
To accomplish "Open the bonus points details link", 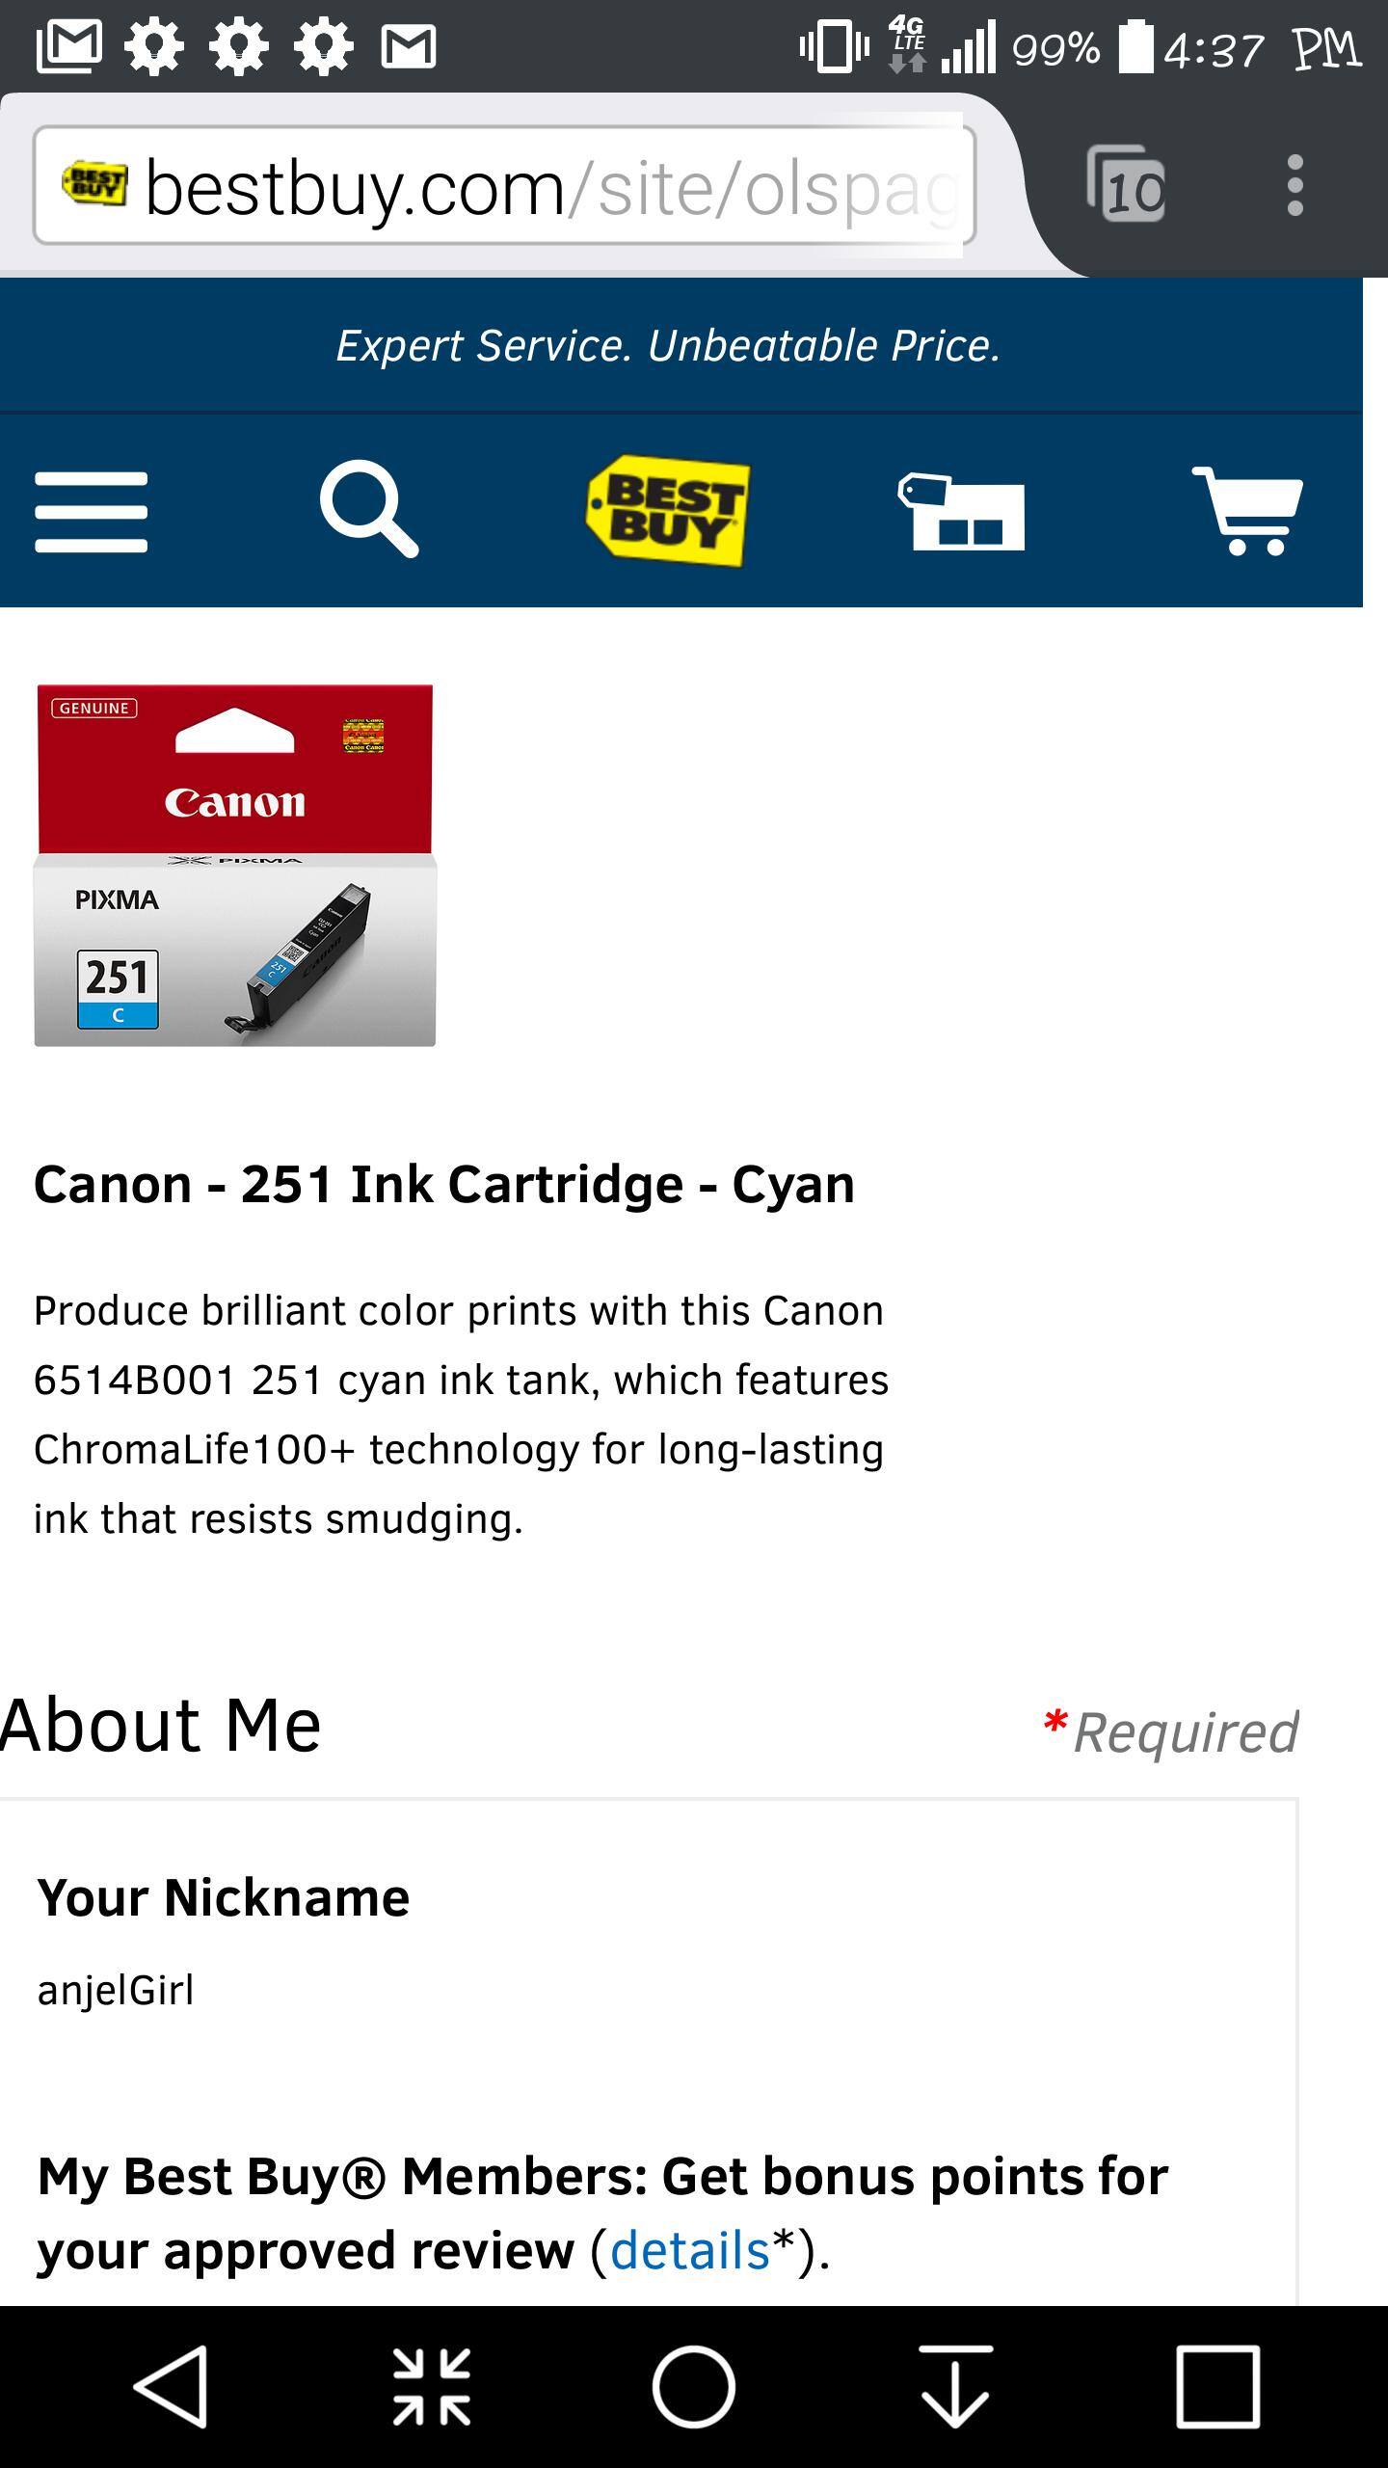I will tap(689, 2251).
